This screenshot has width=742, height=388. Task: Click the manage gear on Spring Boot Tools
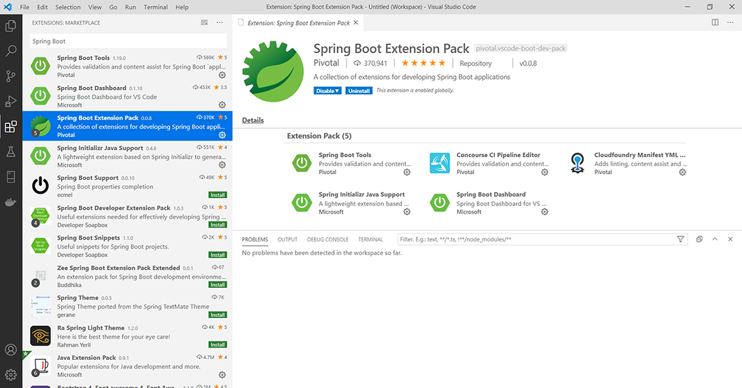(222, 75)
